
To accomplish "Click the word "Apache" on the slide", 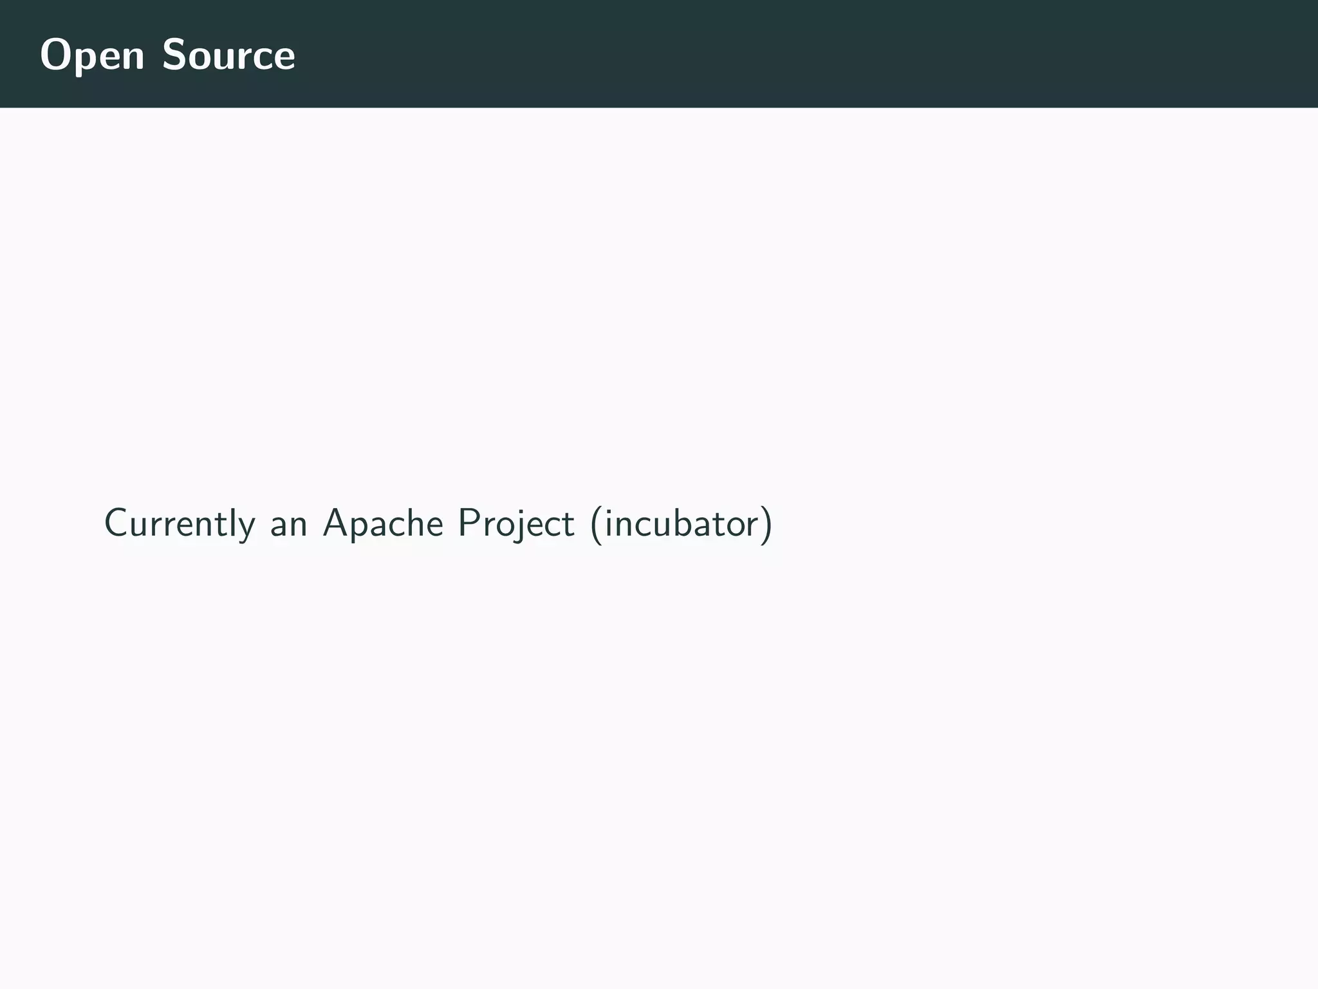I will click(383, 523).
